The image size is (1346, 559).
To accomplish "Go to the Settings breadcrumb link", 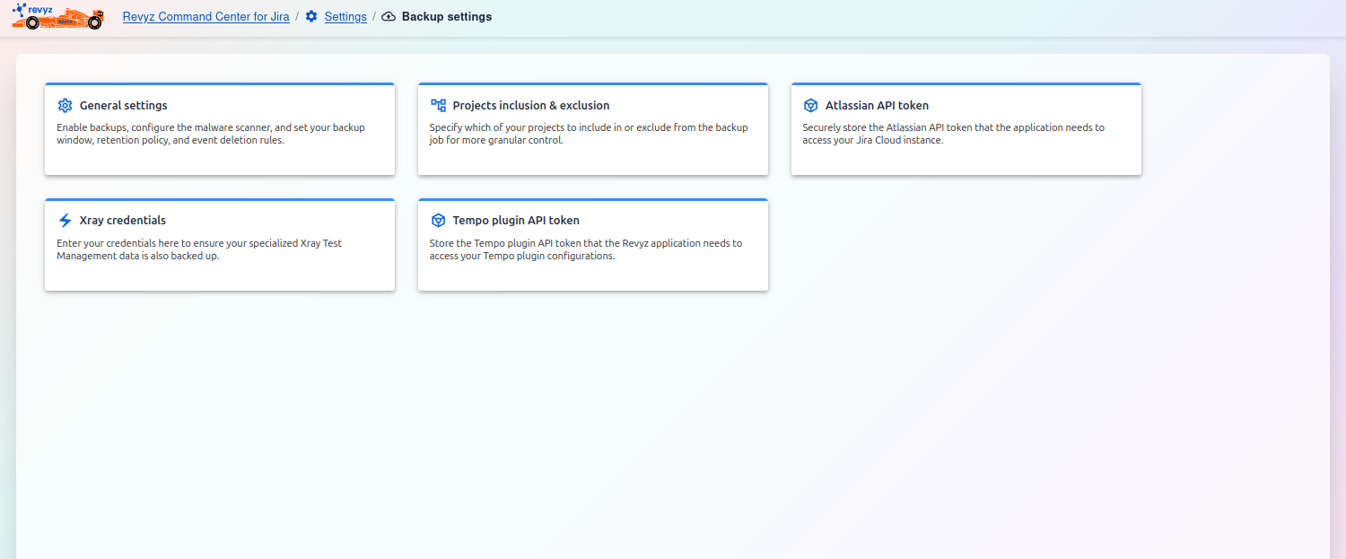I will pos(345,17).
